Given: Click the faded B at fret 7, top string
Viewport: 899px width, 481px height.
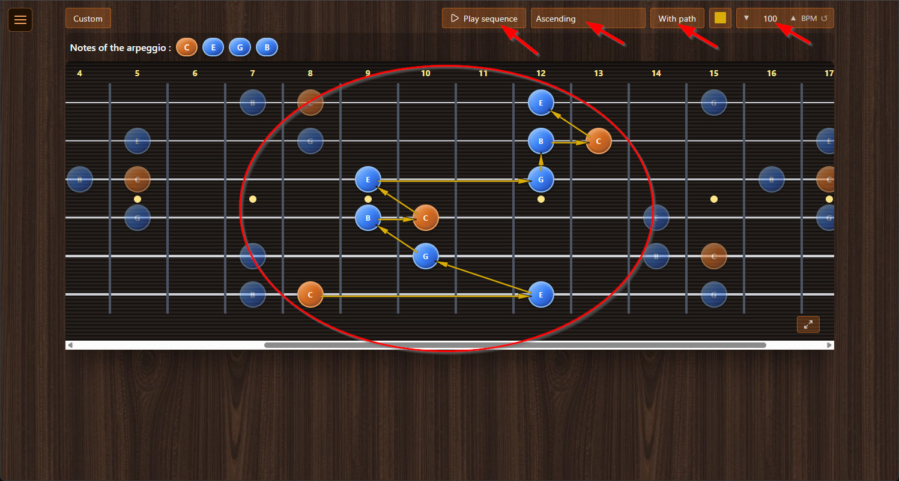Looking at the screenshot, I should (253, 103).
